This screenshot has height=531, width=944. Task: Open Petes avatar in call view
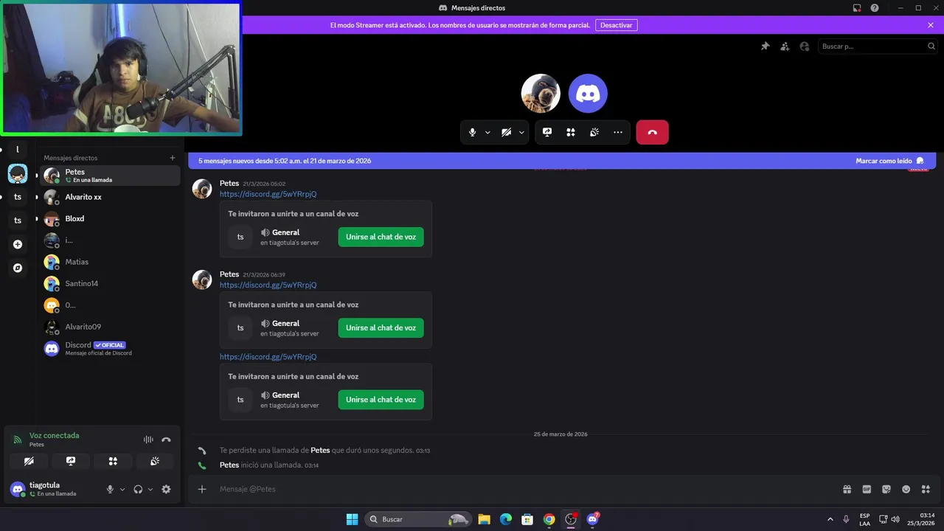541,93
